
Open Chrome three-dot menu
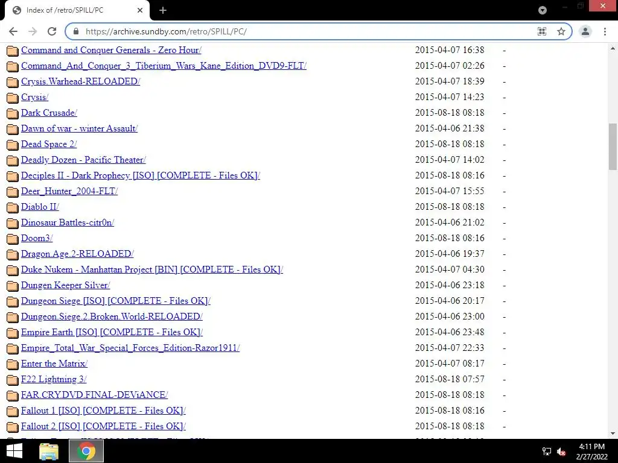[605, 31]
